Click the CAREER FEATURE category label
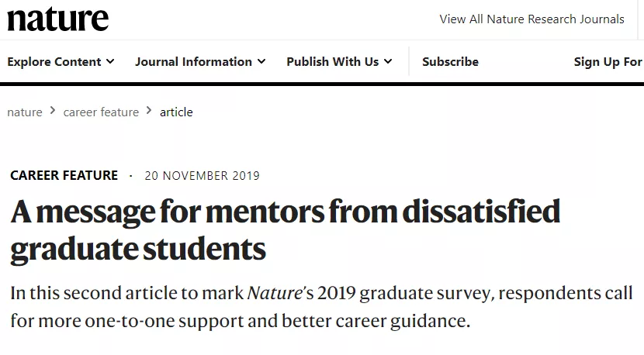This screenshot has height=355, width=644. click(64, 175)
